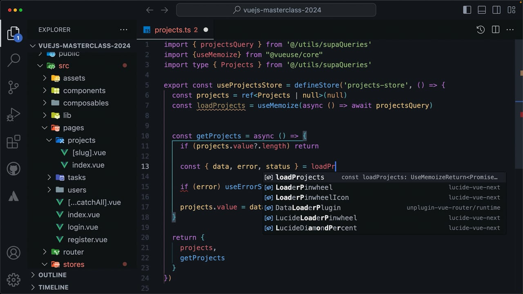Click line number 13 in the gutter

coord(145,166)
